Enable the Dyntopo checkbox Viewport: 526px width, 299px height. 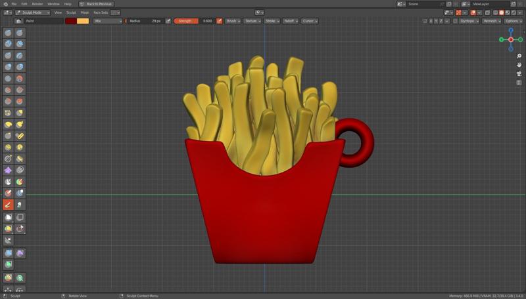tap(455, 21)
